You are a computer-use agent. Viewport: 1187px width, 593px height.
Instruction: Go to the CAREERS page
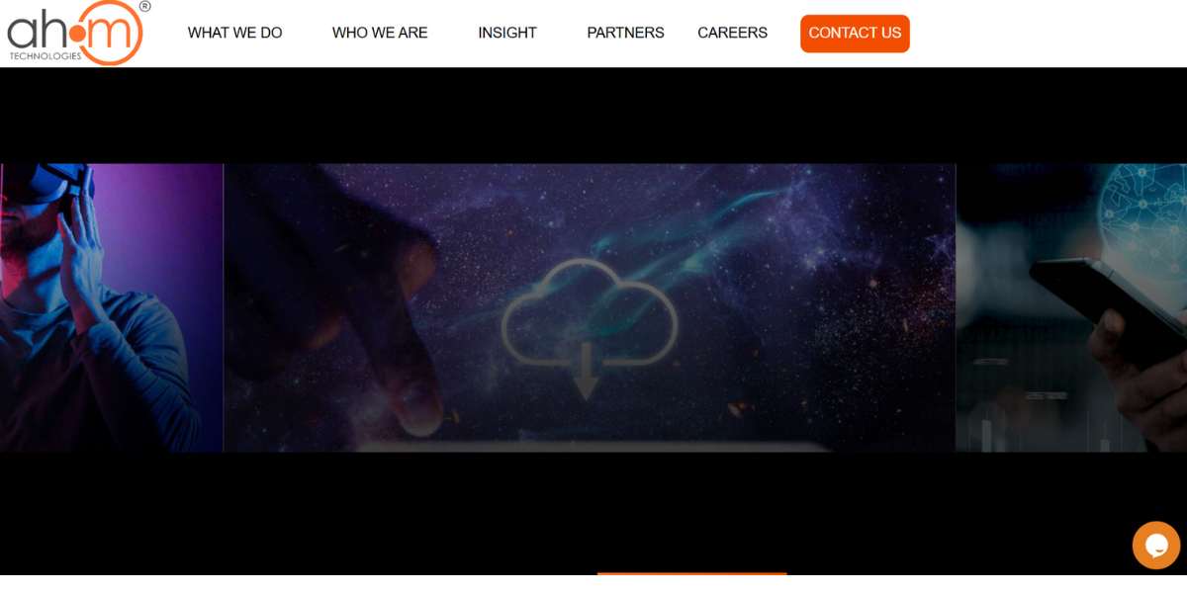pyautogui.click(x=732, y=33)
